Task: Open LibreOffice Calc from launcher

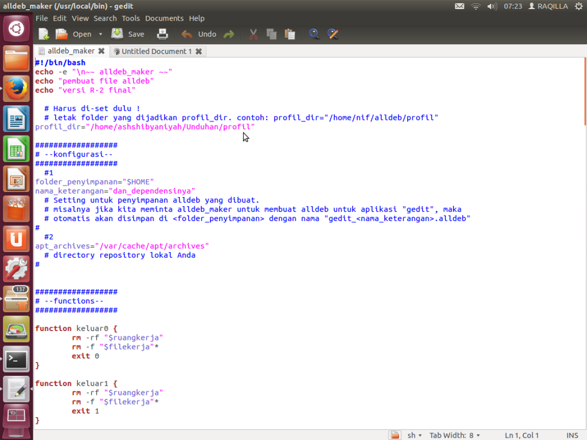Action: [16, 149]
